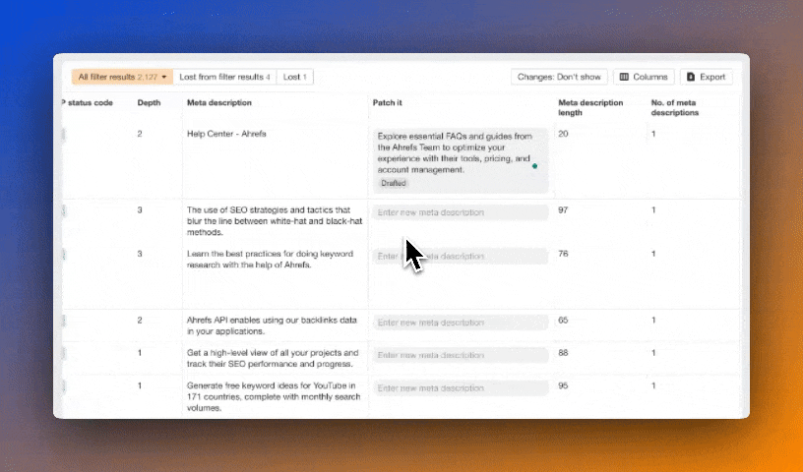The width and height of the screenshot is (803, 472).
Task: Select the white-hat and black-hat description
Action: pyautogui.click(x=275, y=221)
